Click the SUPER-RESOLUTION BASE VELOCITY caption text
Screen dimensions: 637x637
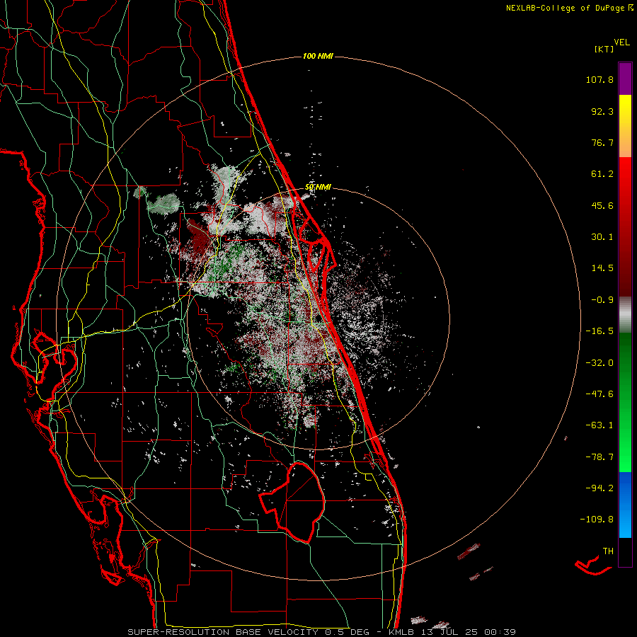[223, 632]
